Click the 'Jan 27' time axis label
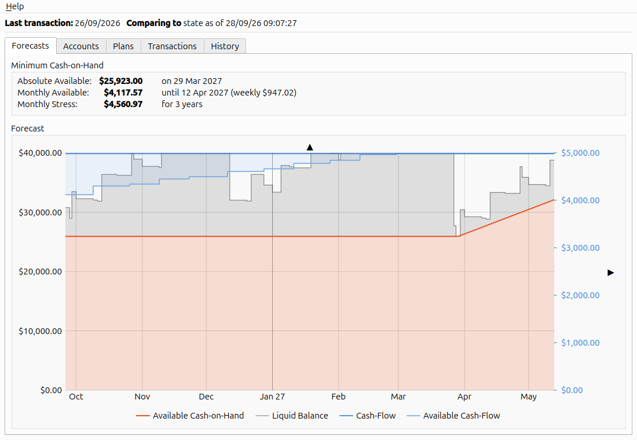Screen dimensions: 637x440 273,397
